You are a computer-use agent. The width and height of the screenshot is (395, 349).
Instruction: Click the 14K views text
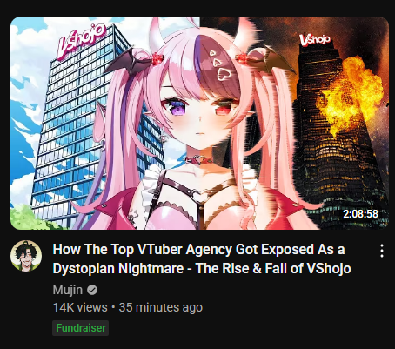[80, 307]
